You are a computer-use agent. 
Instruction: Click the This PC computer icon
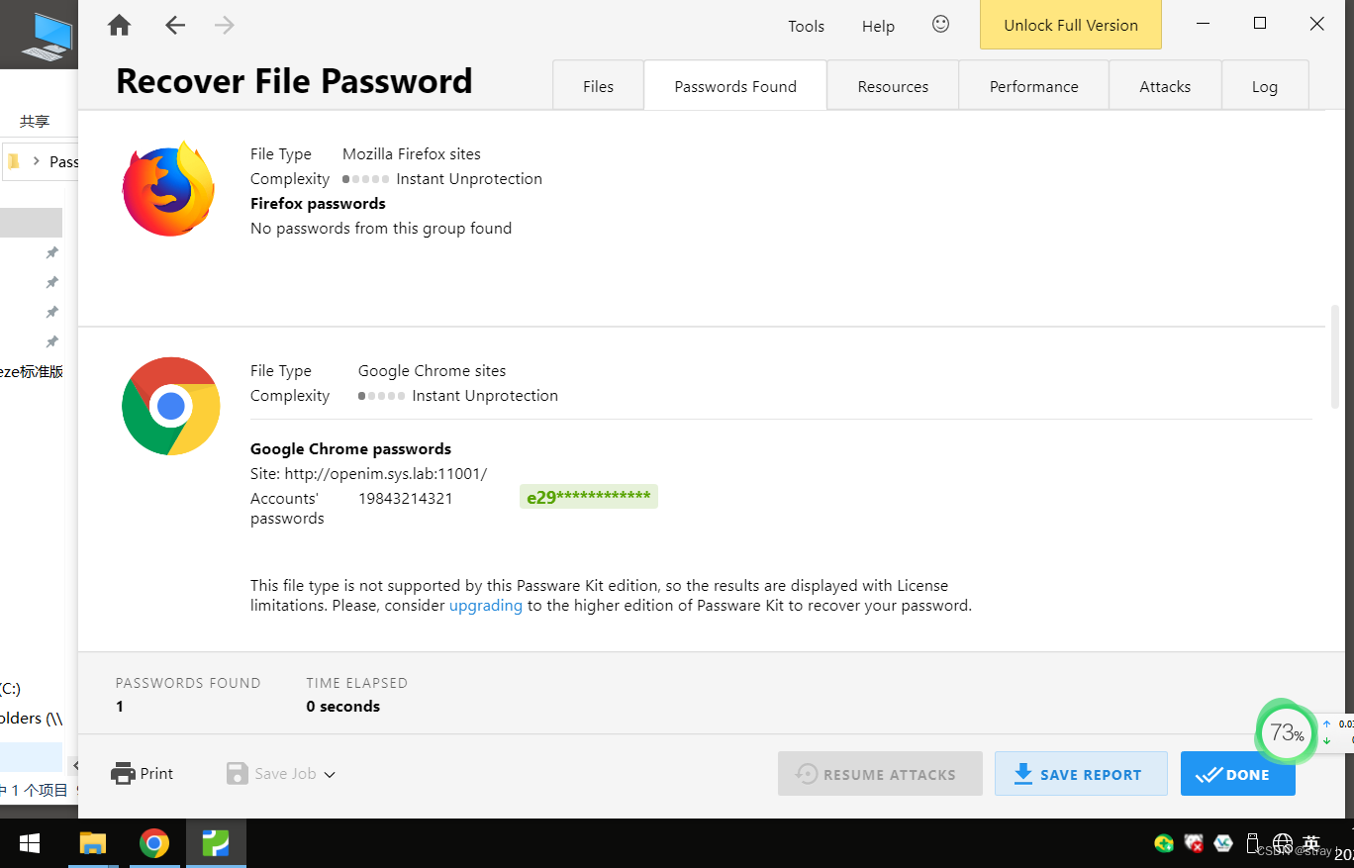click(48, 38)
